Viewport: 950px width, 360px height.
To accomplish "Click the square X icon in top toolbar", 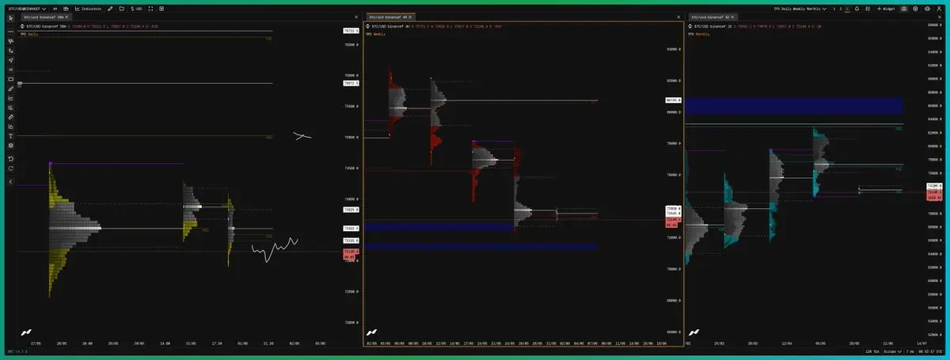I will 161,9.
